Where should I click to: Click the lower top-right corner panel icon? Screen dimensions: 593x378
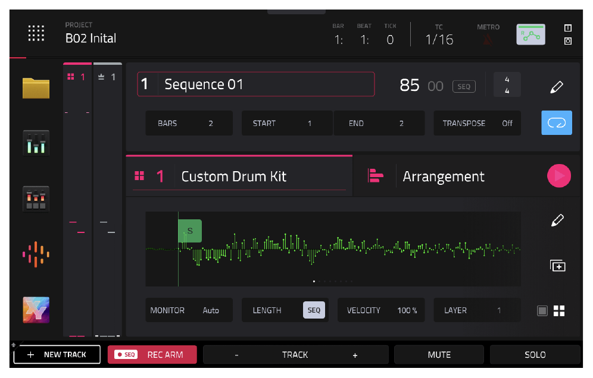(567, 41)
